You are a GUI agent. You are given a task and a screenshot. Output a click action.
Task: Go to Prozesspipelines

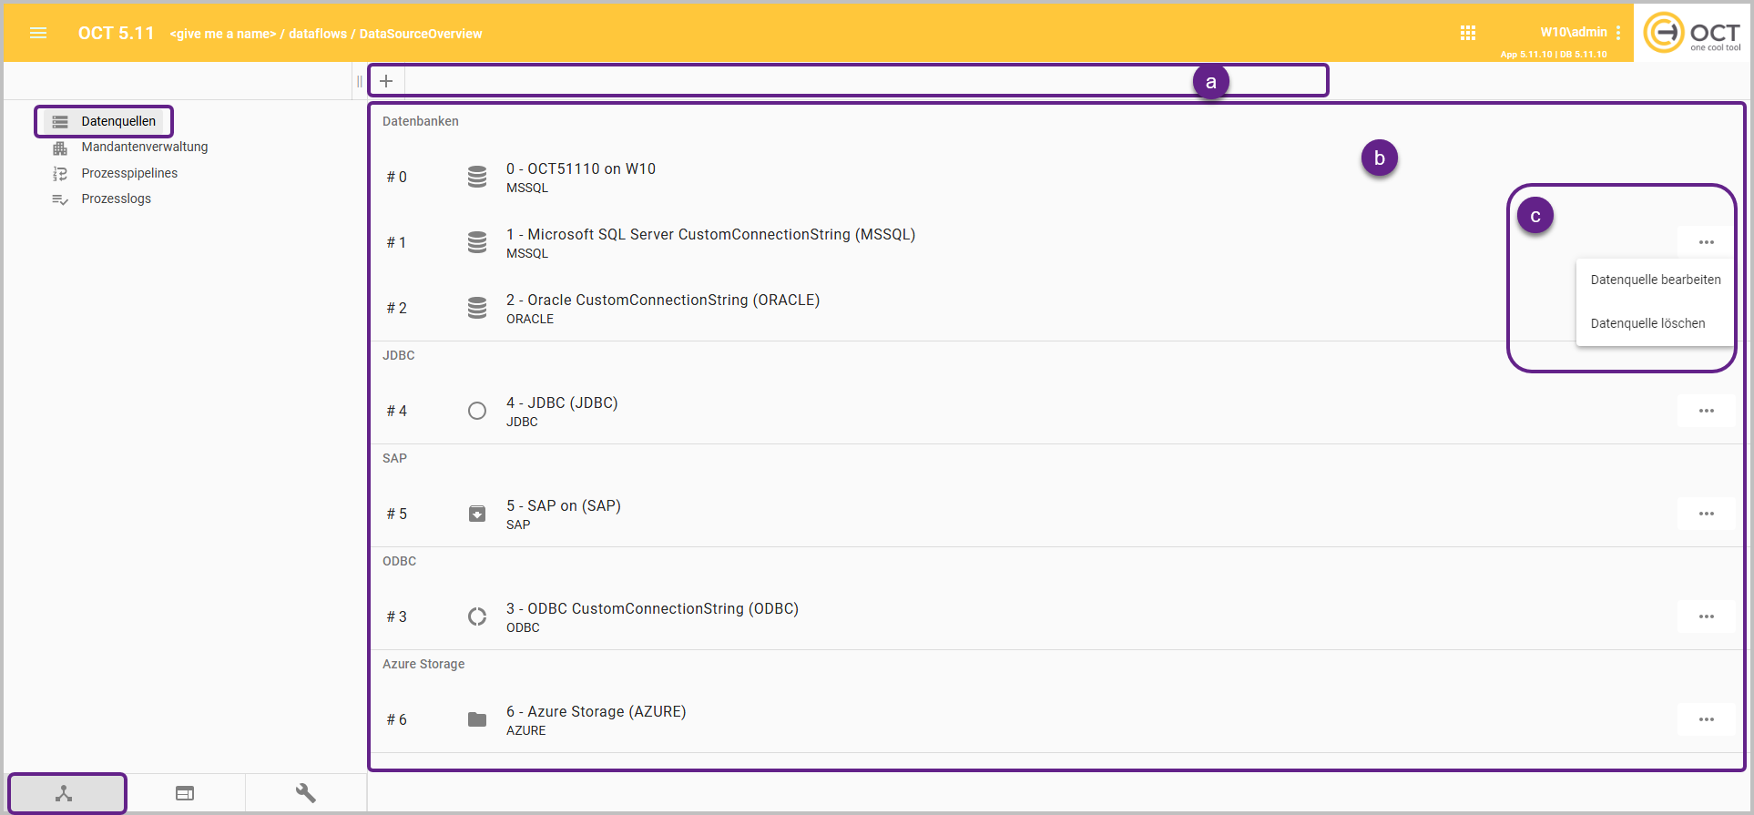point(129,173)
